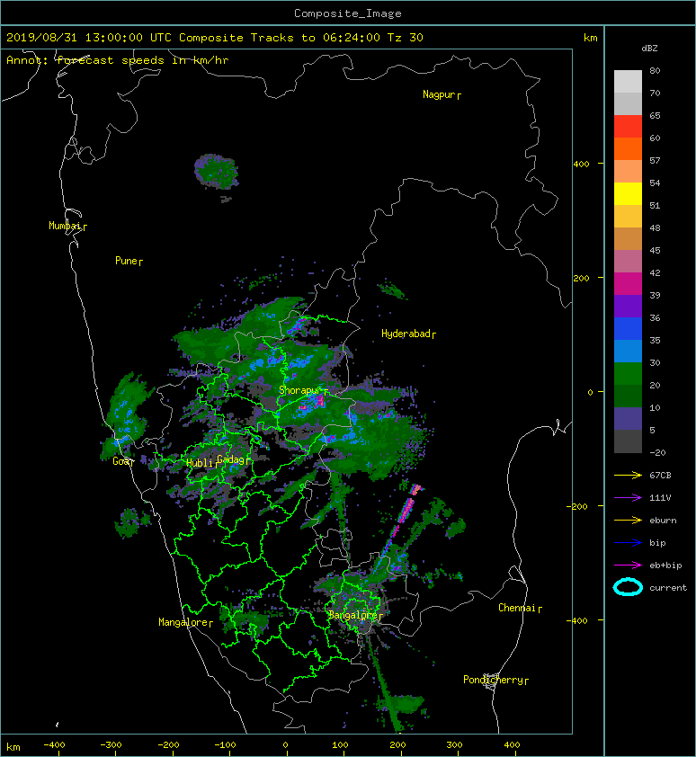Click the Mangalore city label
Screen dimensions: 696x757
click(x=183, y=622)
